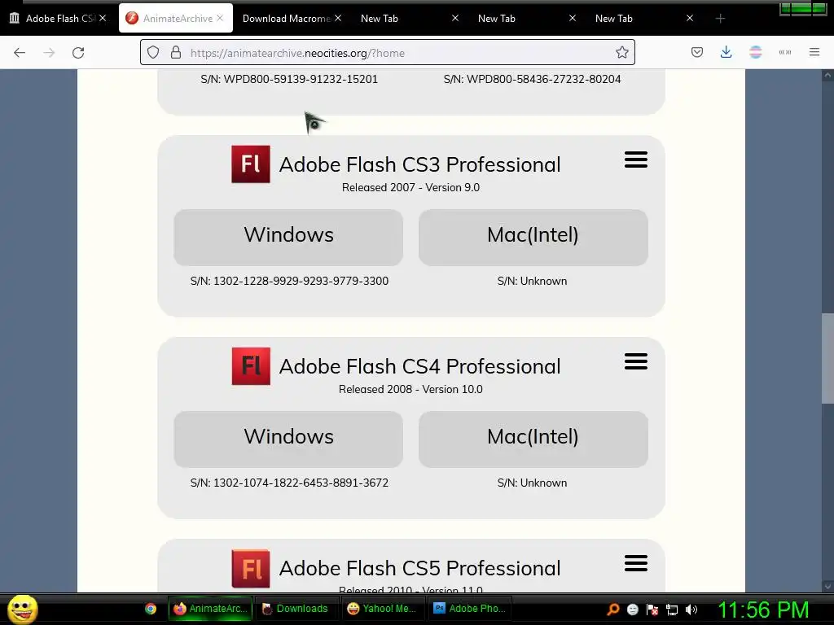Click the Adobe Flash CS3 Professional heading

(x=419, y=164)
